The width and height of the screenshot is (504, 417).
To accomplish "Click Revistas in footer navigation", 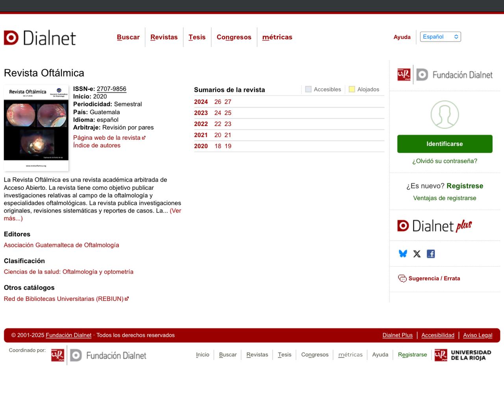I will 257,355.
